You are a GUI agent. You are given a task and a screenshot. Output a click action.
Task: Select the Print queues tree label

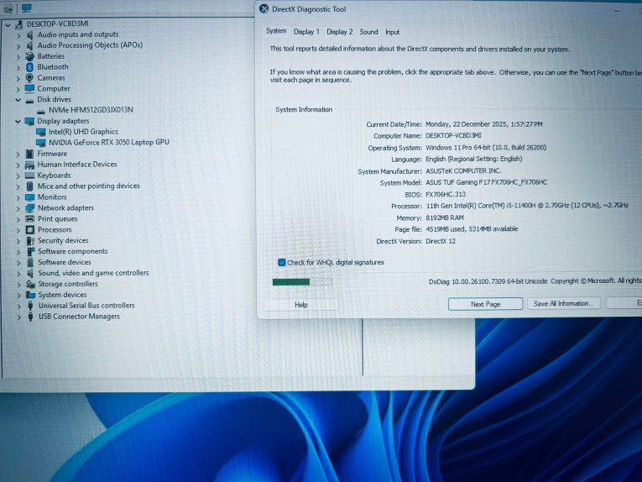coord(57,218)
